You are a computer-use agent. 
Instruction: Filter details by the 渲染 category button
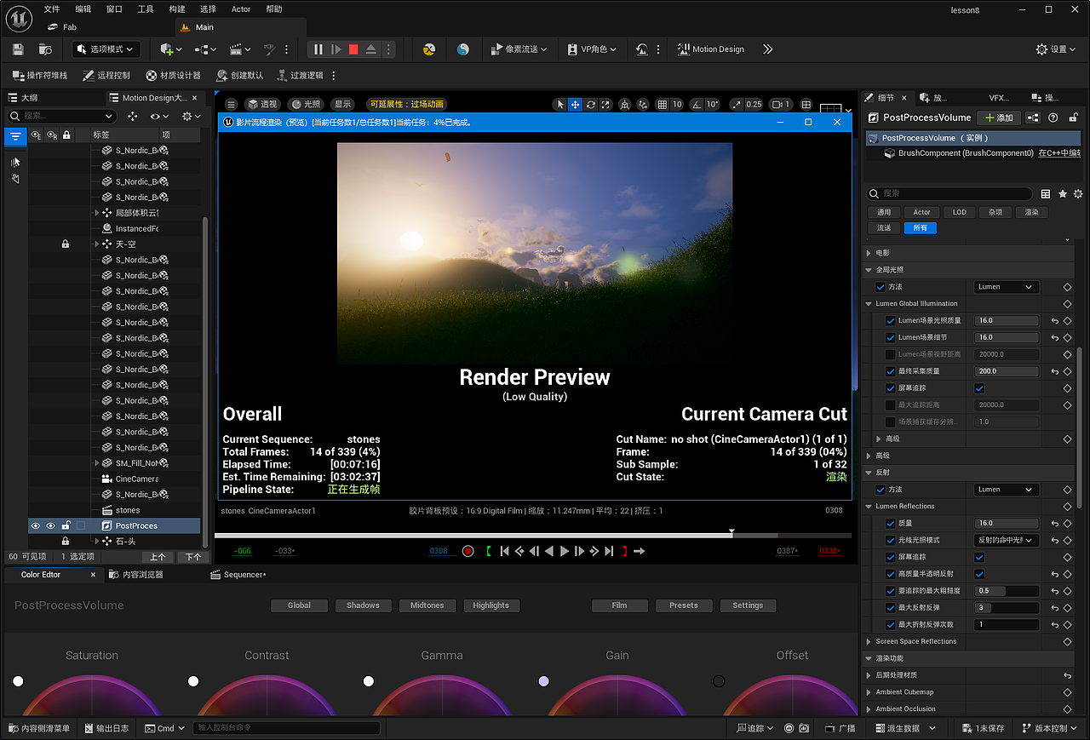(1031, 212)
